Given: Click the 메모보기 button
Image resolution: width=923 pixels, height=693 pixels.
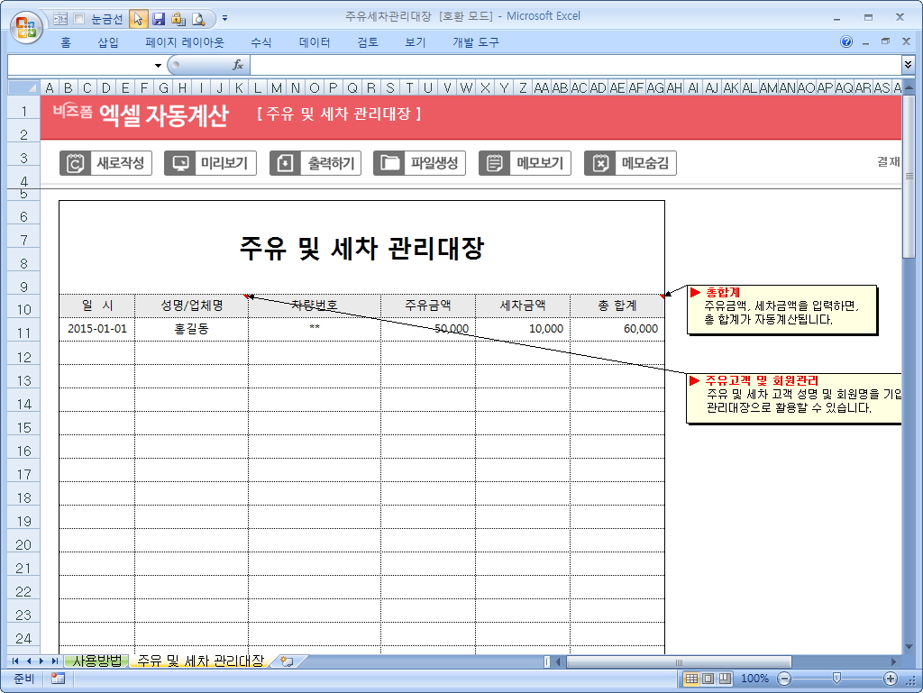Looking at the screenshot, I should [x=525, y=163].
